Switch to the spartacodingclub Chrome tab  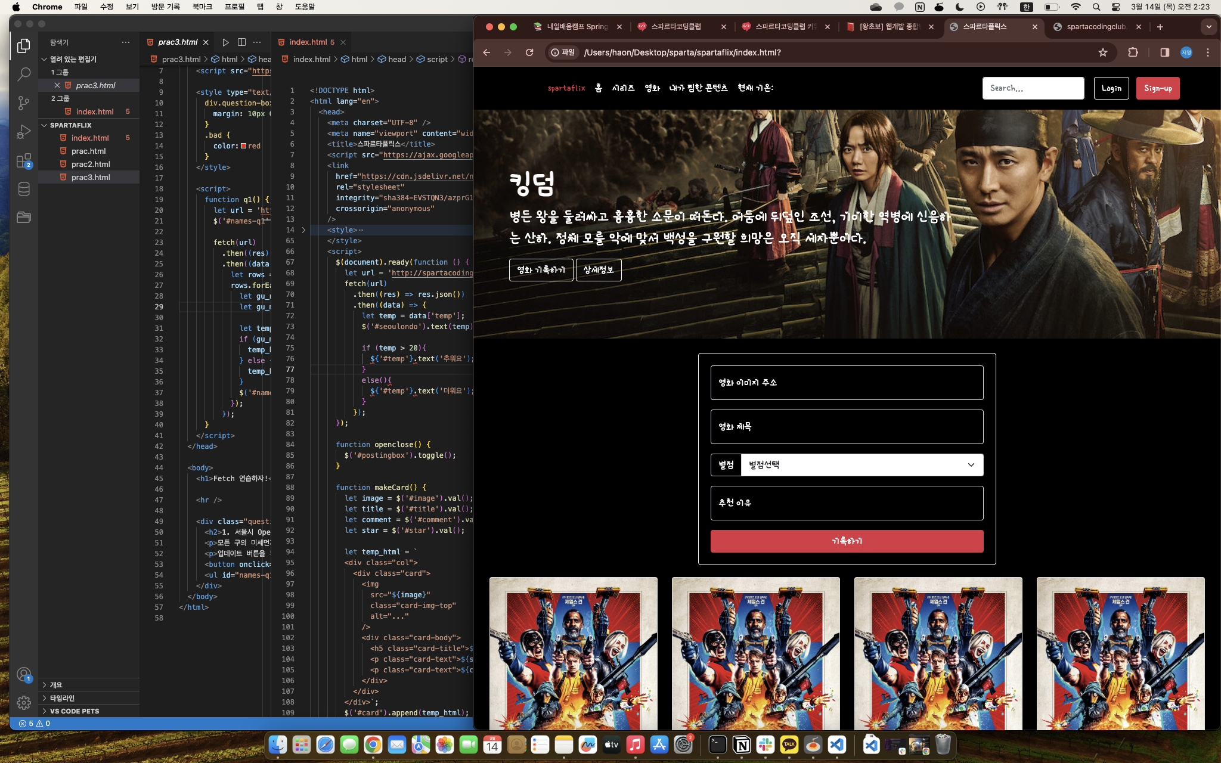pyautogui.click(x=1096, y=27)
